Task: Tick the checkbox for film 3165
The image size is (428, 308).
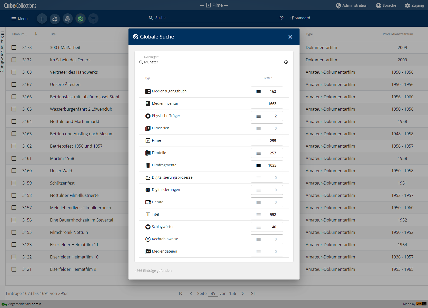Action: (x=14, y=109)
